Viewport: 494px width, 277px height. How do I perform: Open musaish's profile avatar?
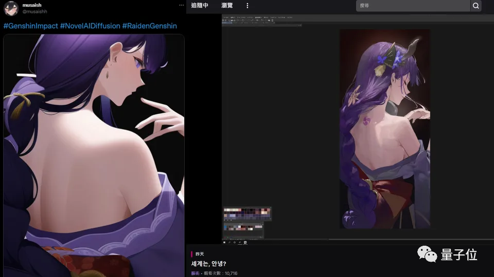coord(11,8)
